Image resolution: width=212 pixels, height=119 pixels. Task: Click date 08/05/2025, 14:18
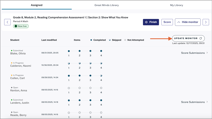50,102
